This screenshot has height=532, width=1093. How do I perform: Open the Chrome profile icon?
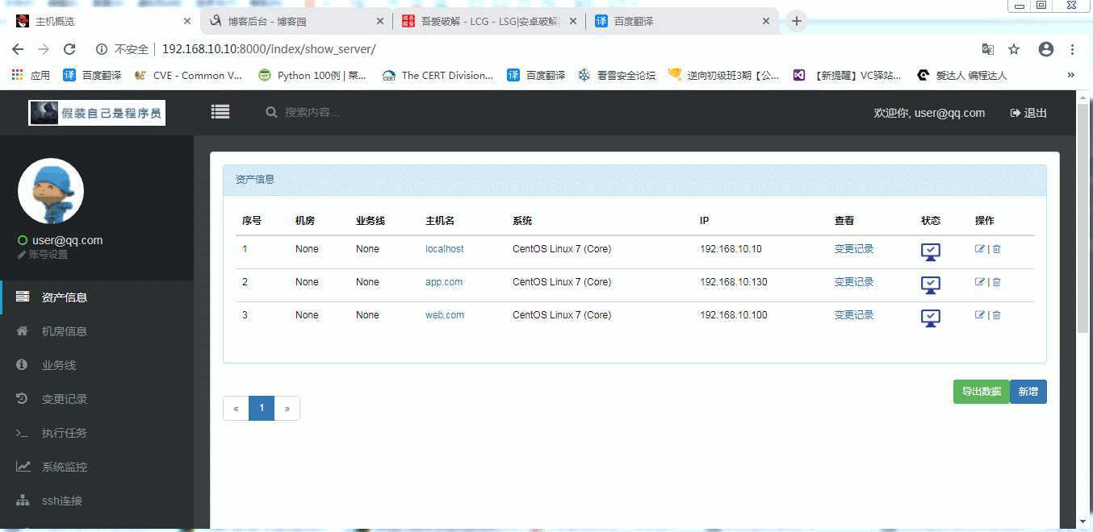click(x=1046, y=49)
